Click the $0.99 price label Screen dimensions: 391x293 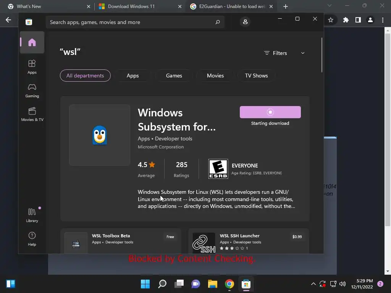coord(297,237)
